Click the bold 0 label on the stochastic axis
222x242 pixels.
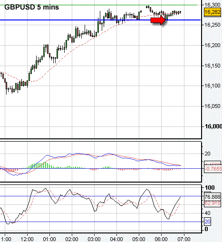tap(206, 229)
